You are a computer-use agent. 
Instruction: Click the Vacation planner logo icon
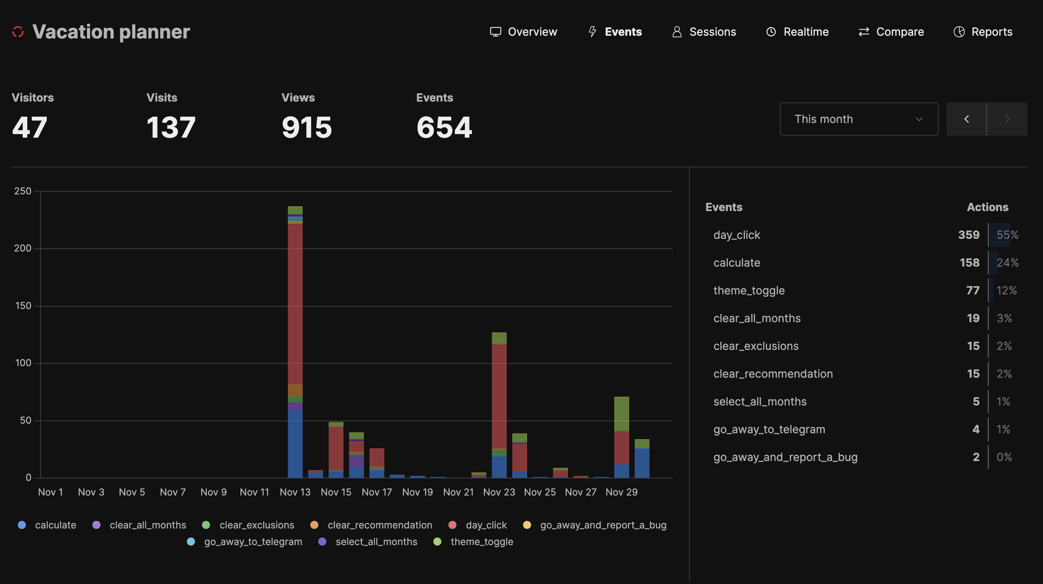[x=18, y=32]
